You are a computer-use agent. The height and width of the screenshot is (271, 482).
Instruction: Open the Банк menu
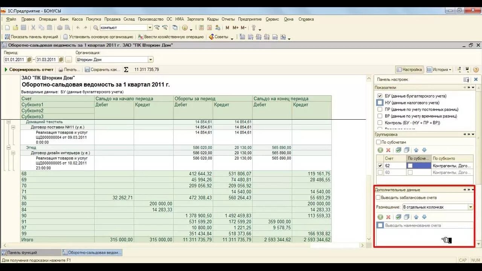(x=64, y=19)
